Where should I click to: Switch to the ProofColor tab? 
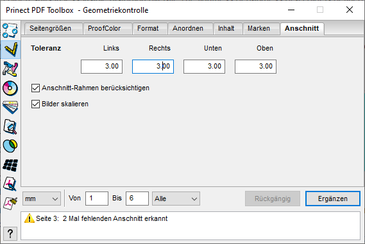click(108, 29)
